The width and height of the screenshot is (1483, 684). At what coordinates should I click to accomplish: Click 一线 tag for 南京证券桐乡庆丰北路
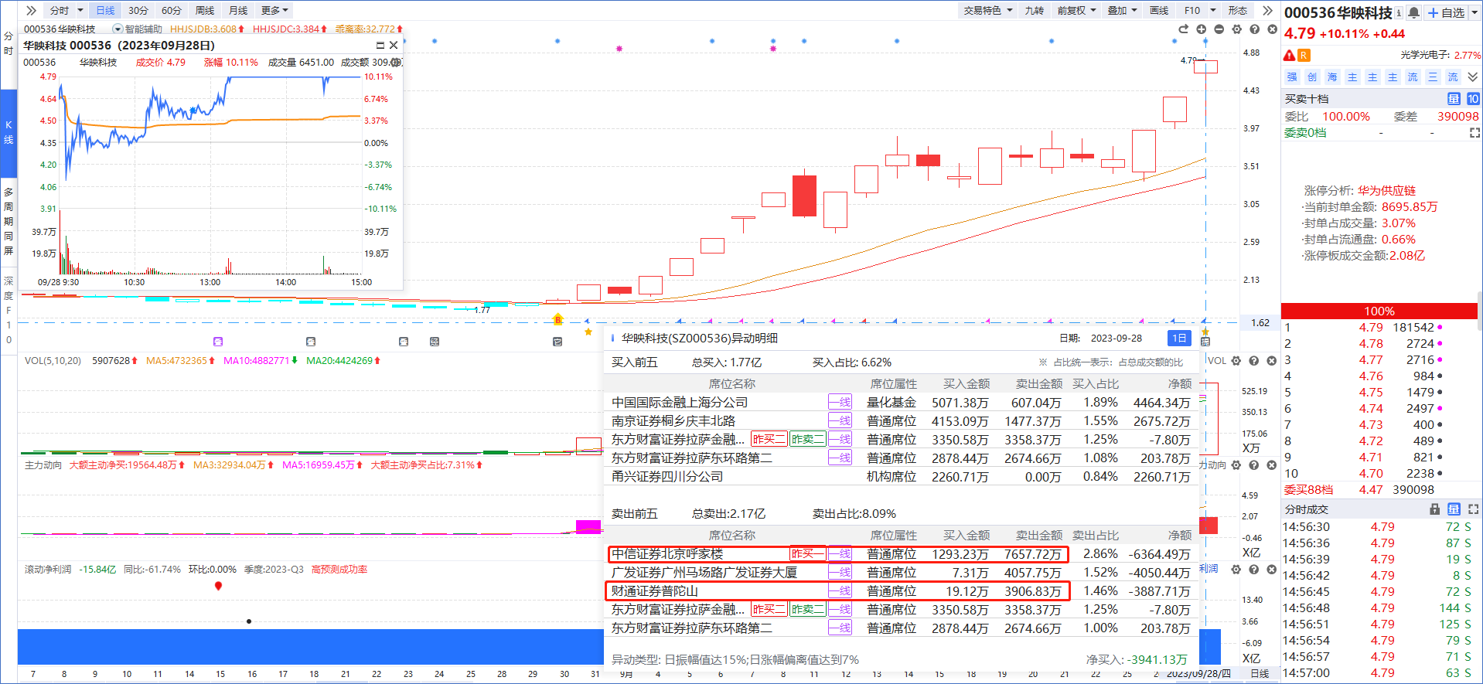(840, 420)
